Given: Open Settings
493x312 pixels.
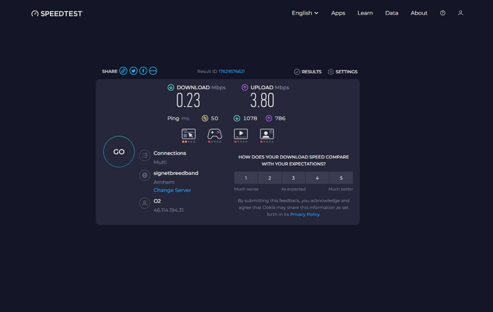Looking at the screenshot, I should pyautogui.click(x=342, y=72).
